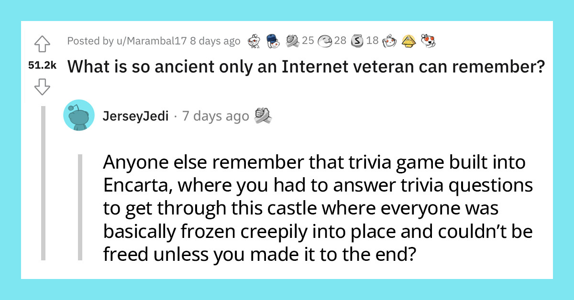This screenshot has height=300, width=574.
Task: Select the Wholesome smiley award showing 28
Action: 324,41
